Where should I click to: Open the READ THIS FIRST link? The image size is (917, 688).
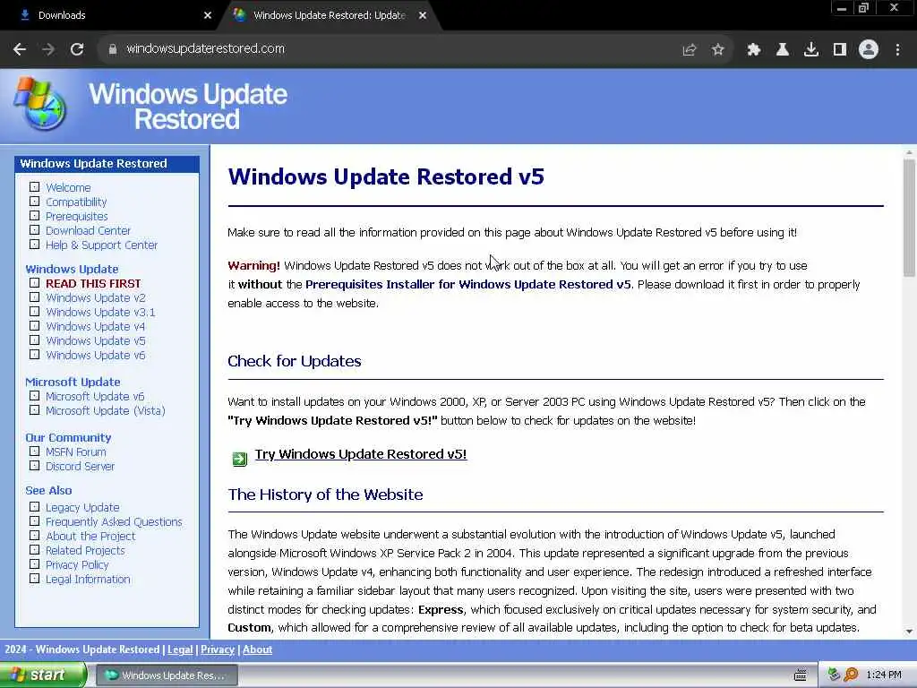click(x=93, y=284)
